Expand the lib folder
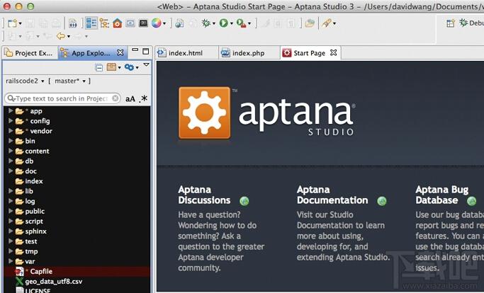Image resolution: width=484 pixels, height=293 pixels. 11,191
